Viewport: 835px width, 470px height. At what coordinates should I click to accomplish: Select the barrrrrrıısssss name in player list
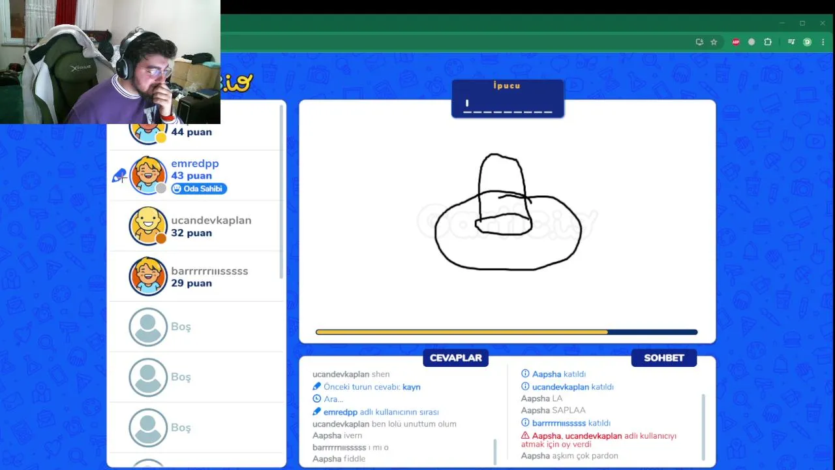(209, 271)
